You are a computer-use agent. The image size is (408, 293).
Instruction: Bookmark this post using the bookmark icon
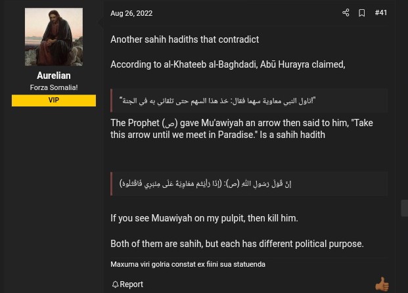tap(361, 13)
